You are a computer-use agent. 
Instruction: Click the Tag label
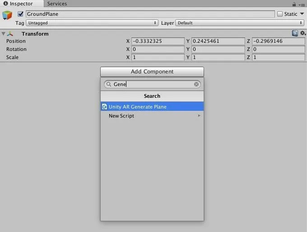click(20, 23)
